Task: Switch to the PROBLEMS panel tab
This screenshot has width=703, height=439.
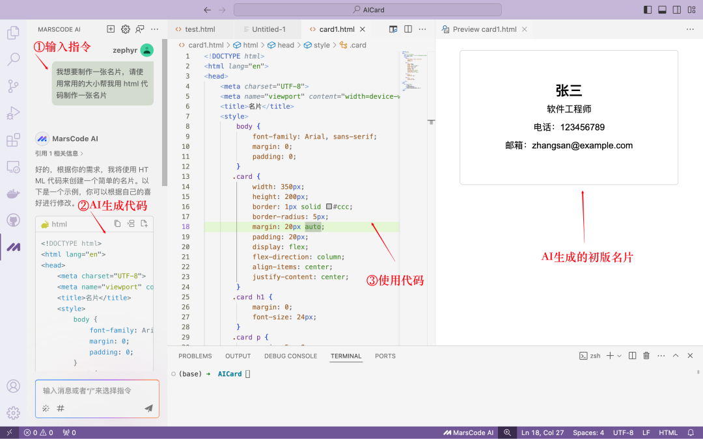Action: click(x=195, y=356)
